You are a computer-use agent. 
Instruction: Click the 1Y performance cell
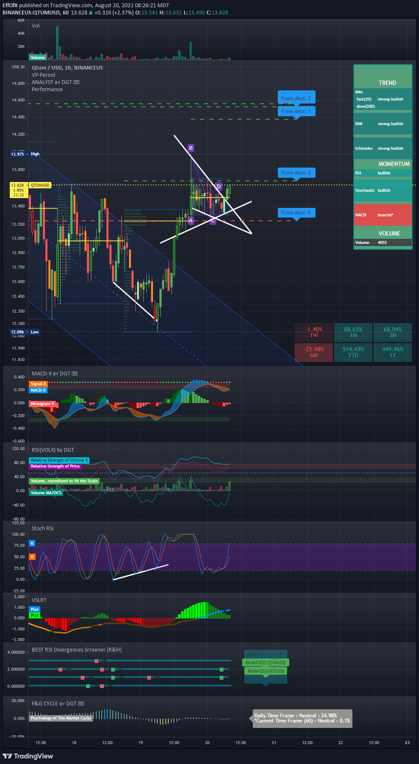click(x=393, y=352)
